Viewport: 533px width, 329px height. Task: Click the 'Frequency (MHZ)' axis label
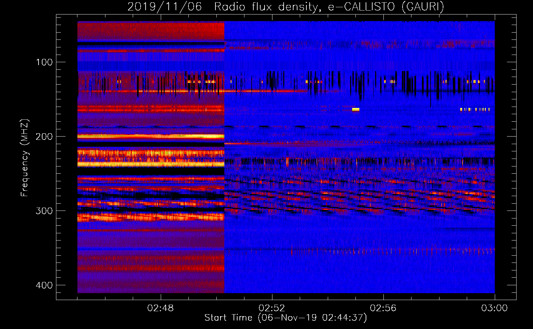(x=25, y=158)
